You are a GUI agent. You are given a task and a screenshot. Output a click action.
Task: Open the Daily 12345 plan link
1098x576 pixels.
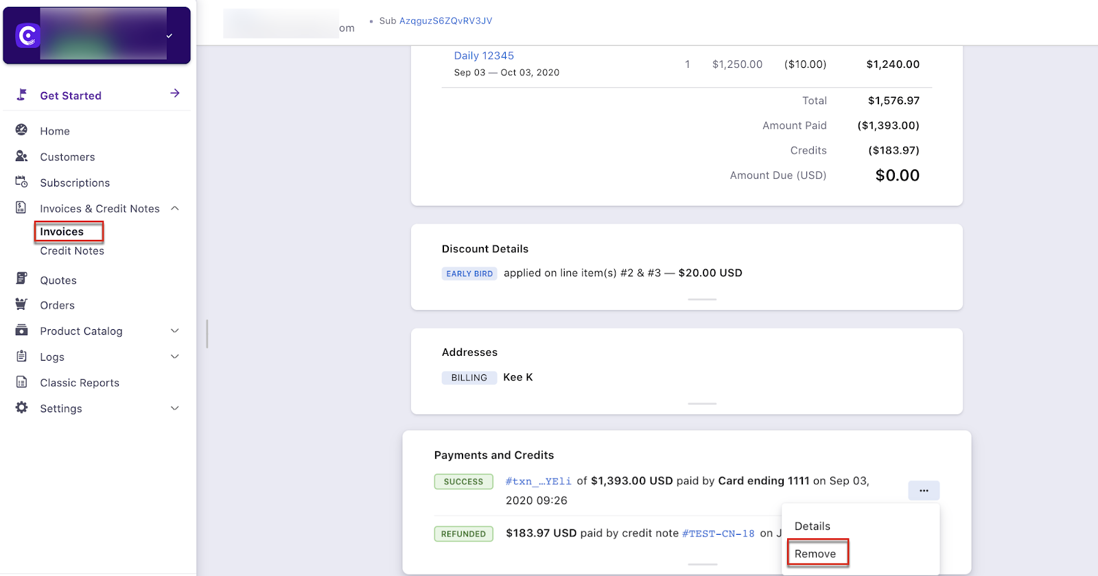pyautogui.click(x=484, y=56)
